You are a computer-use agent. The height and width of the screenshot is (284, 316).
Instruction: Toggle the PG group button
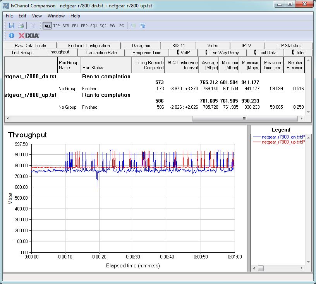coord(112,26)
